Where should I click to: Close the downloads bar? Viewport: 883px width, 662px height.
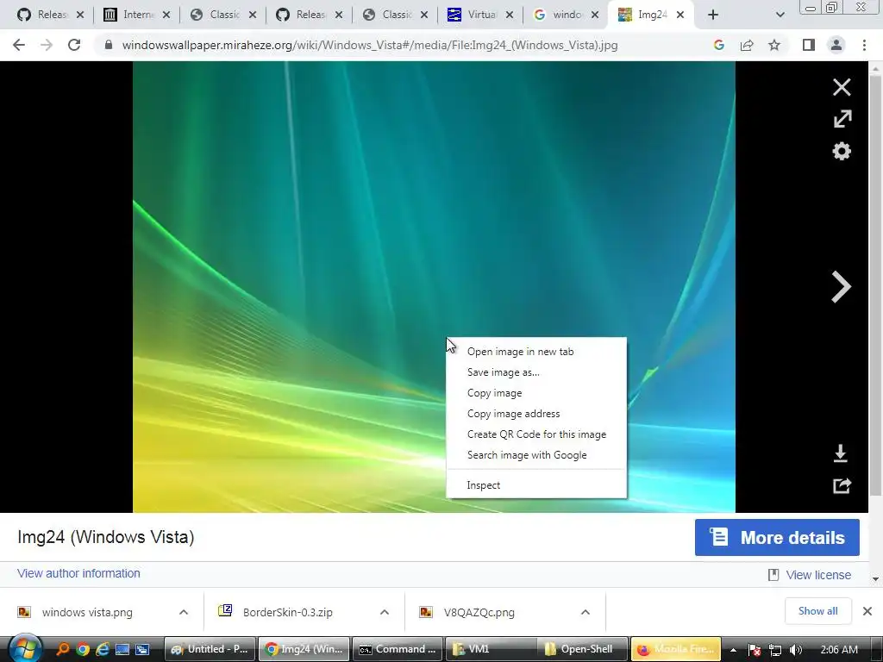(x=867, y=611)
